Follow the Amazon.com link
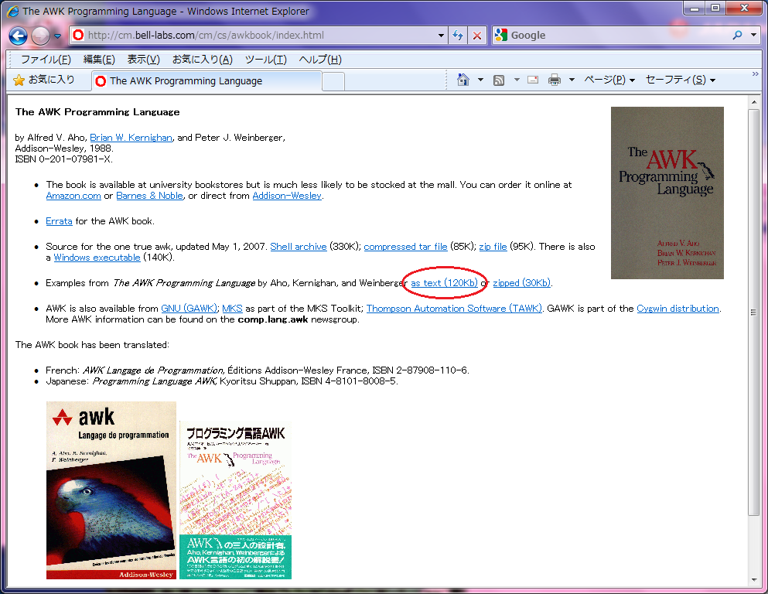The image size is (768, 594). point(73,196)
